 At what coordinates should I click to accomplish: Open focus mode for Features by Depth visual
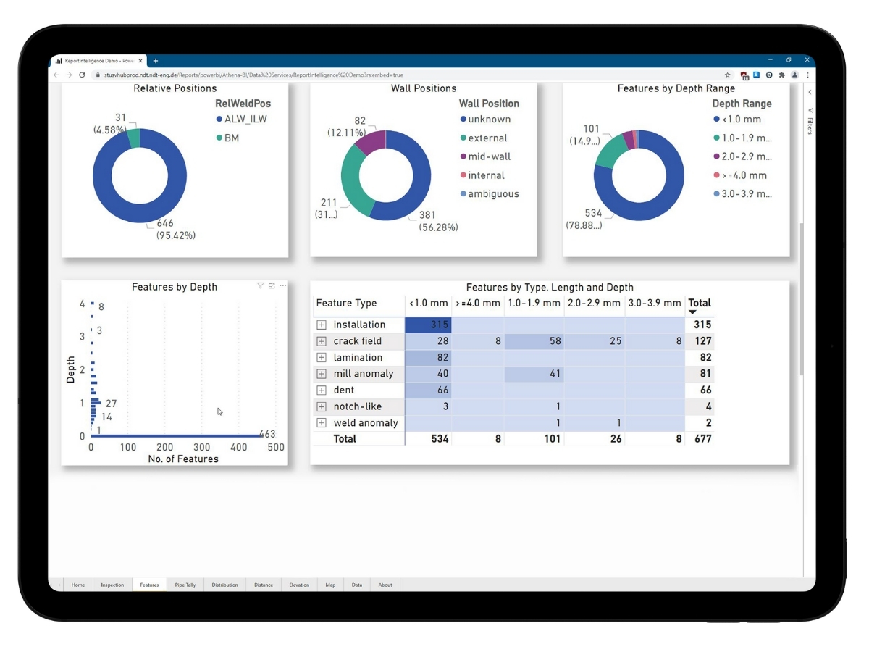point(272,285)
